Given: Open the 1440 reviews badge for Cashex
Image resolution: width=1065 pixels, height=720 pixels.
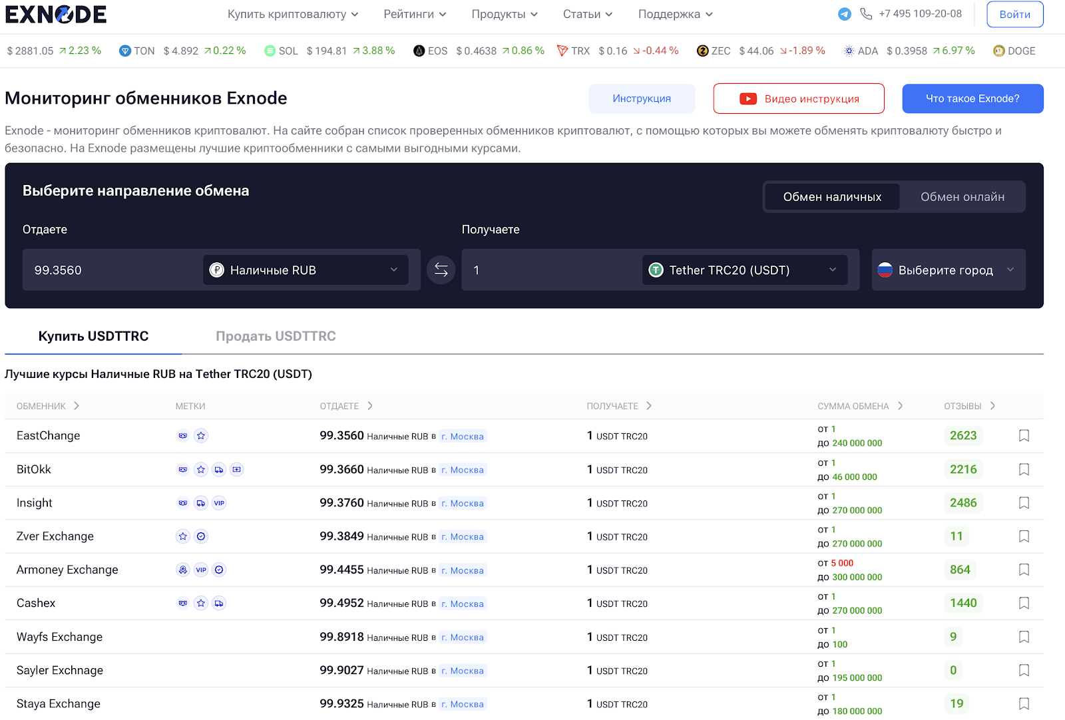Looking at the screenshot, I should (963, 603).
